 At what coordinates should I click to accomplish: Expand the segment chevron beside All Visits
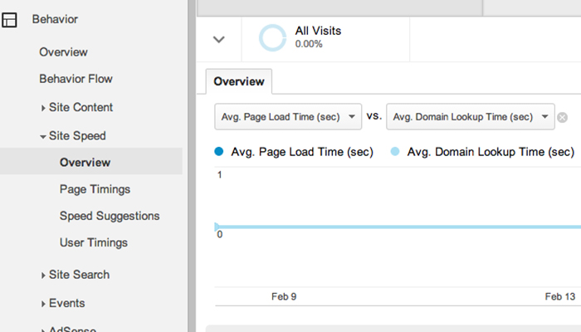219,39
